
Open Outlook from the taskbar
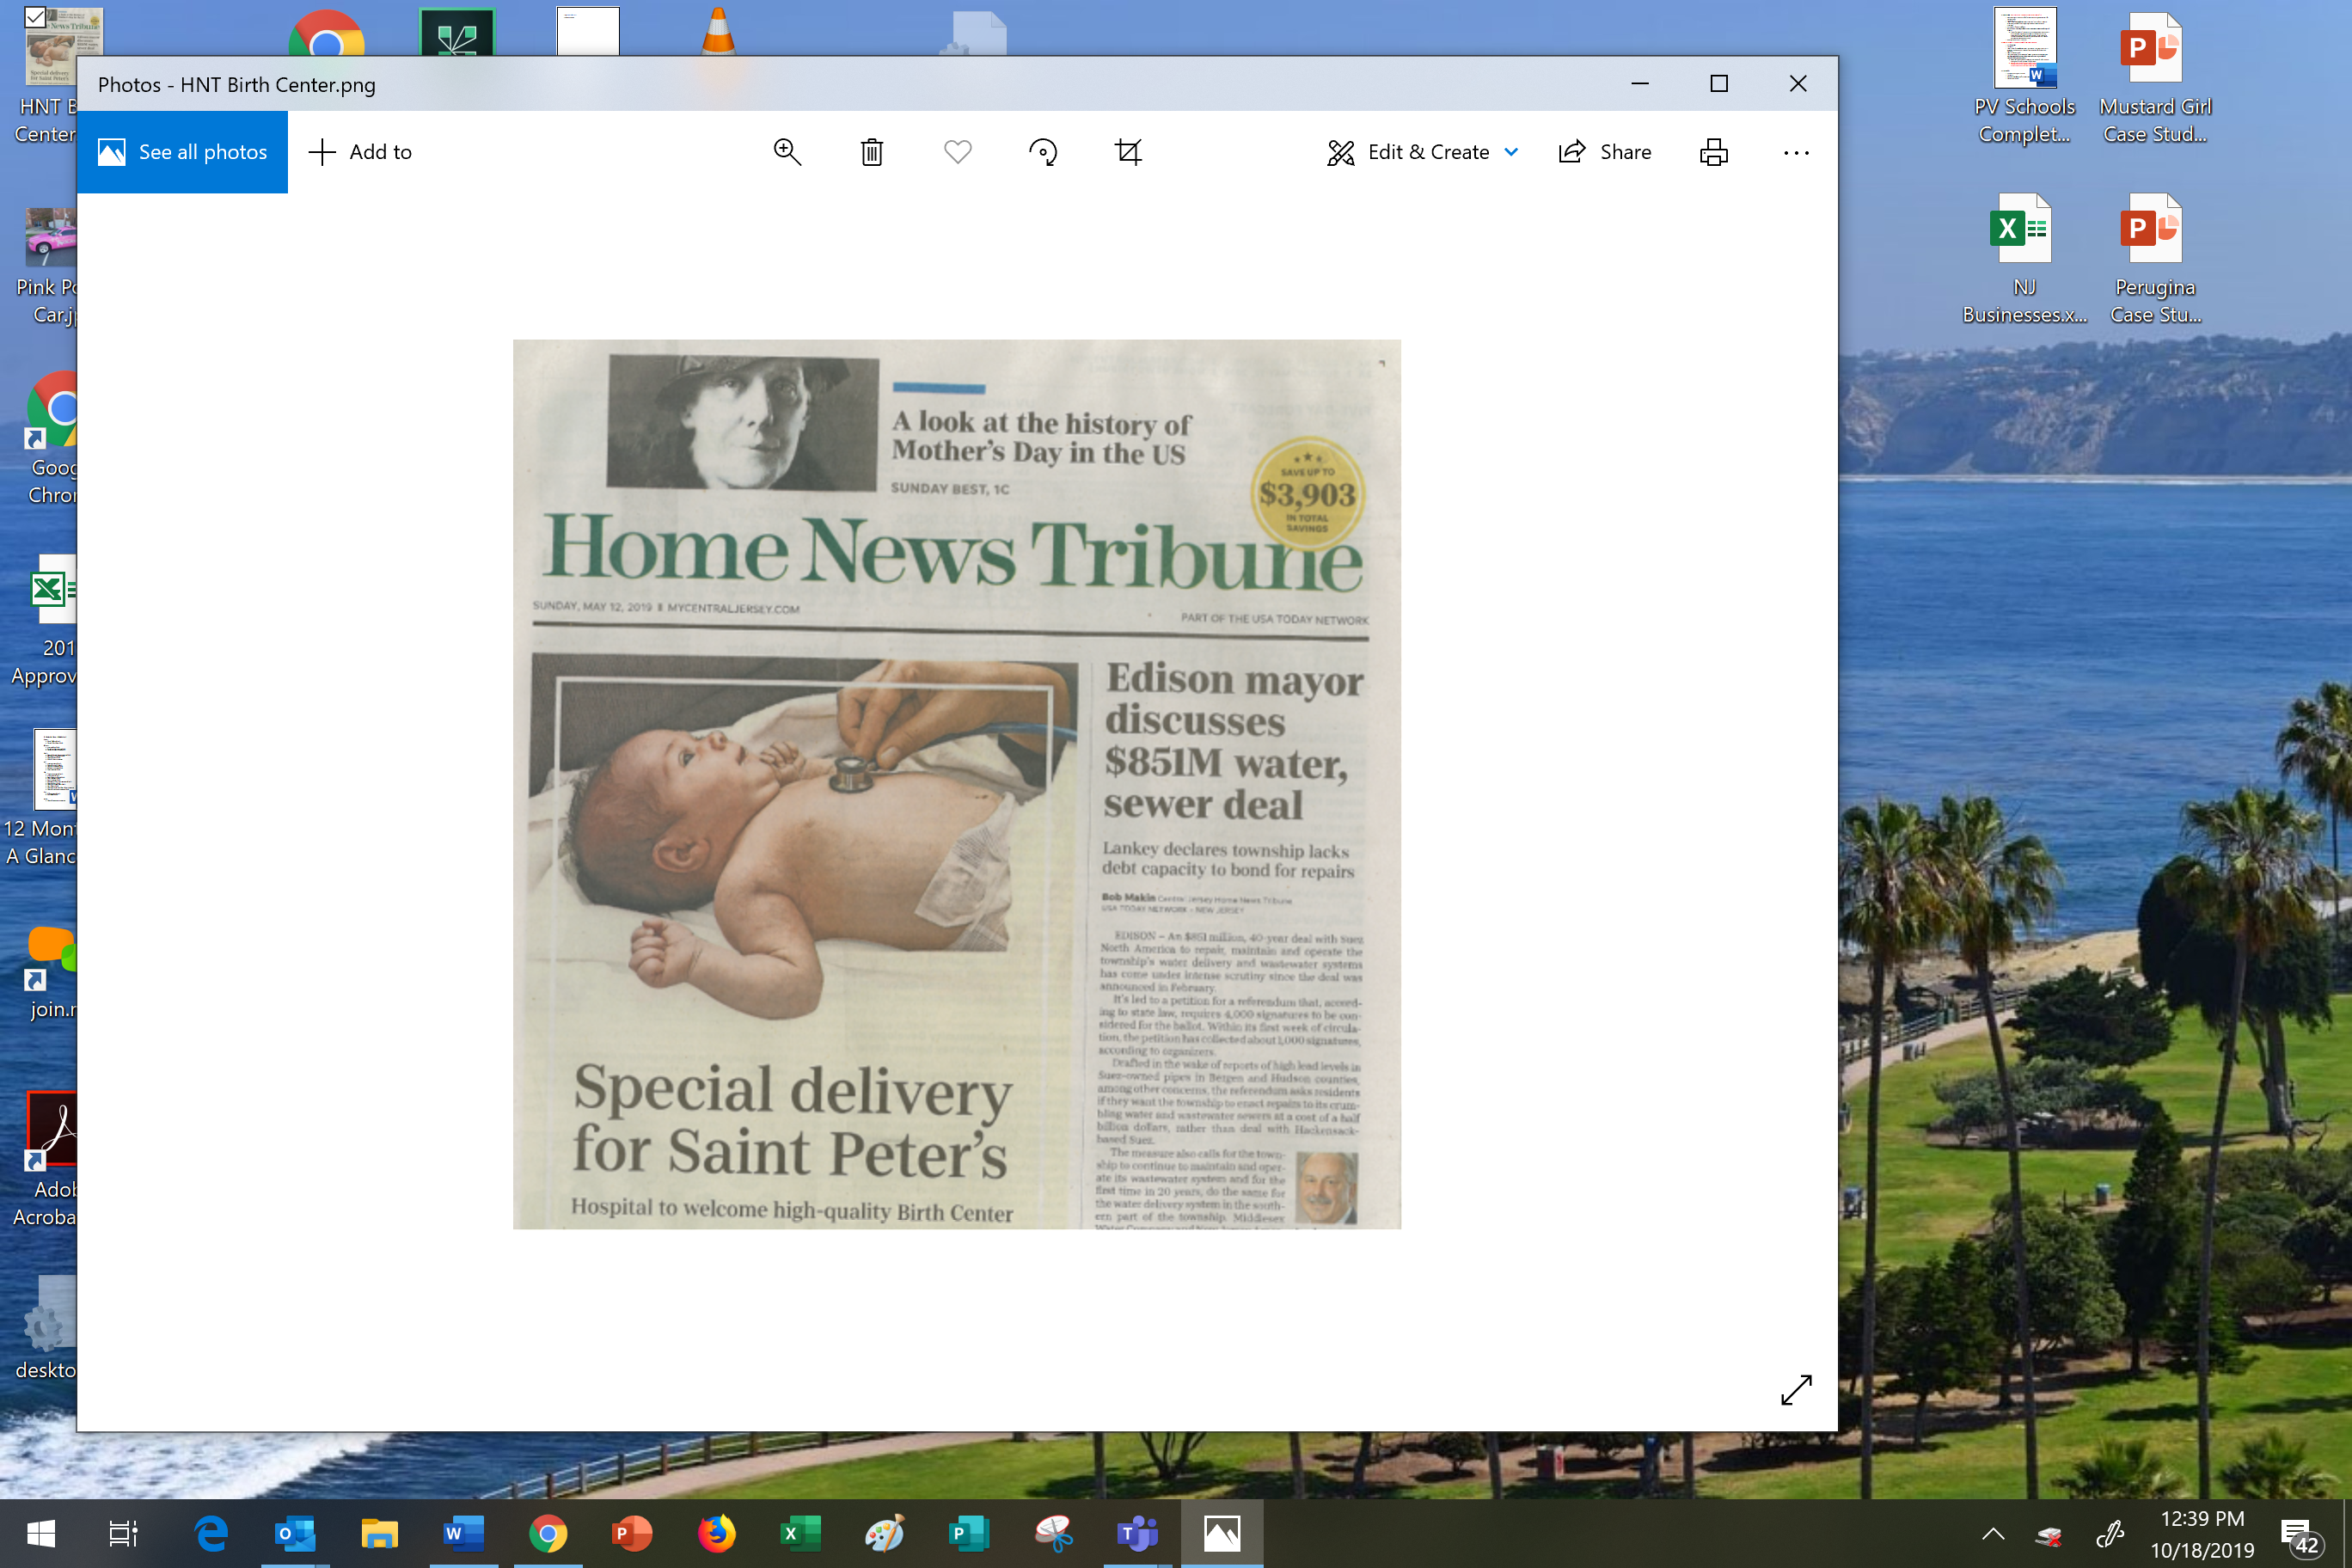tap(295, 1533)
